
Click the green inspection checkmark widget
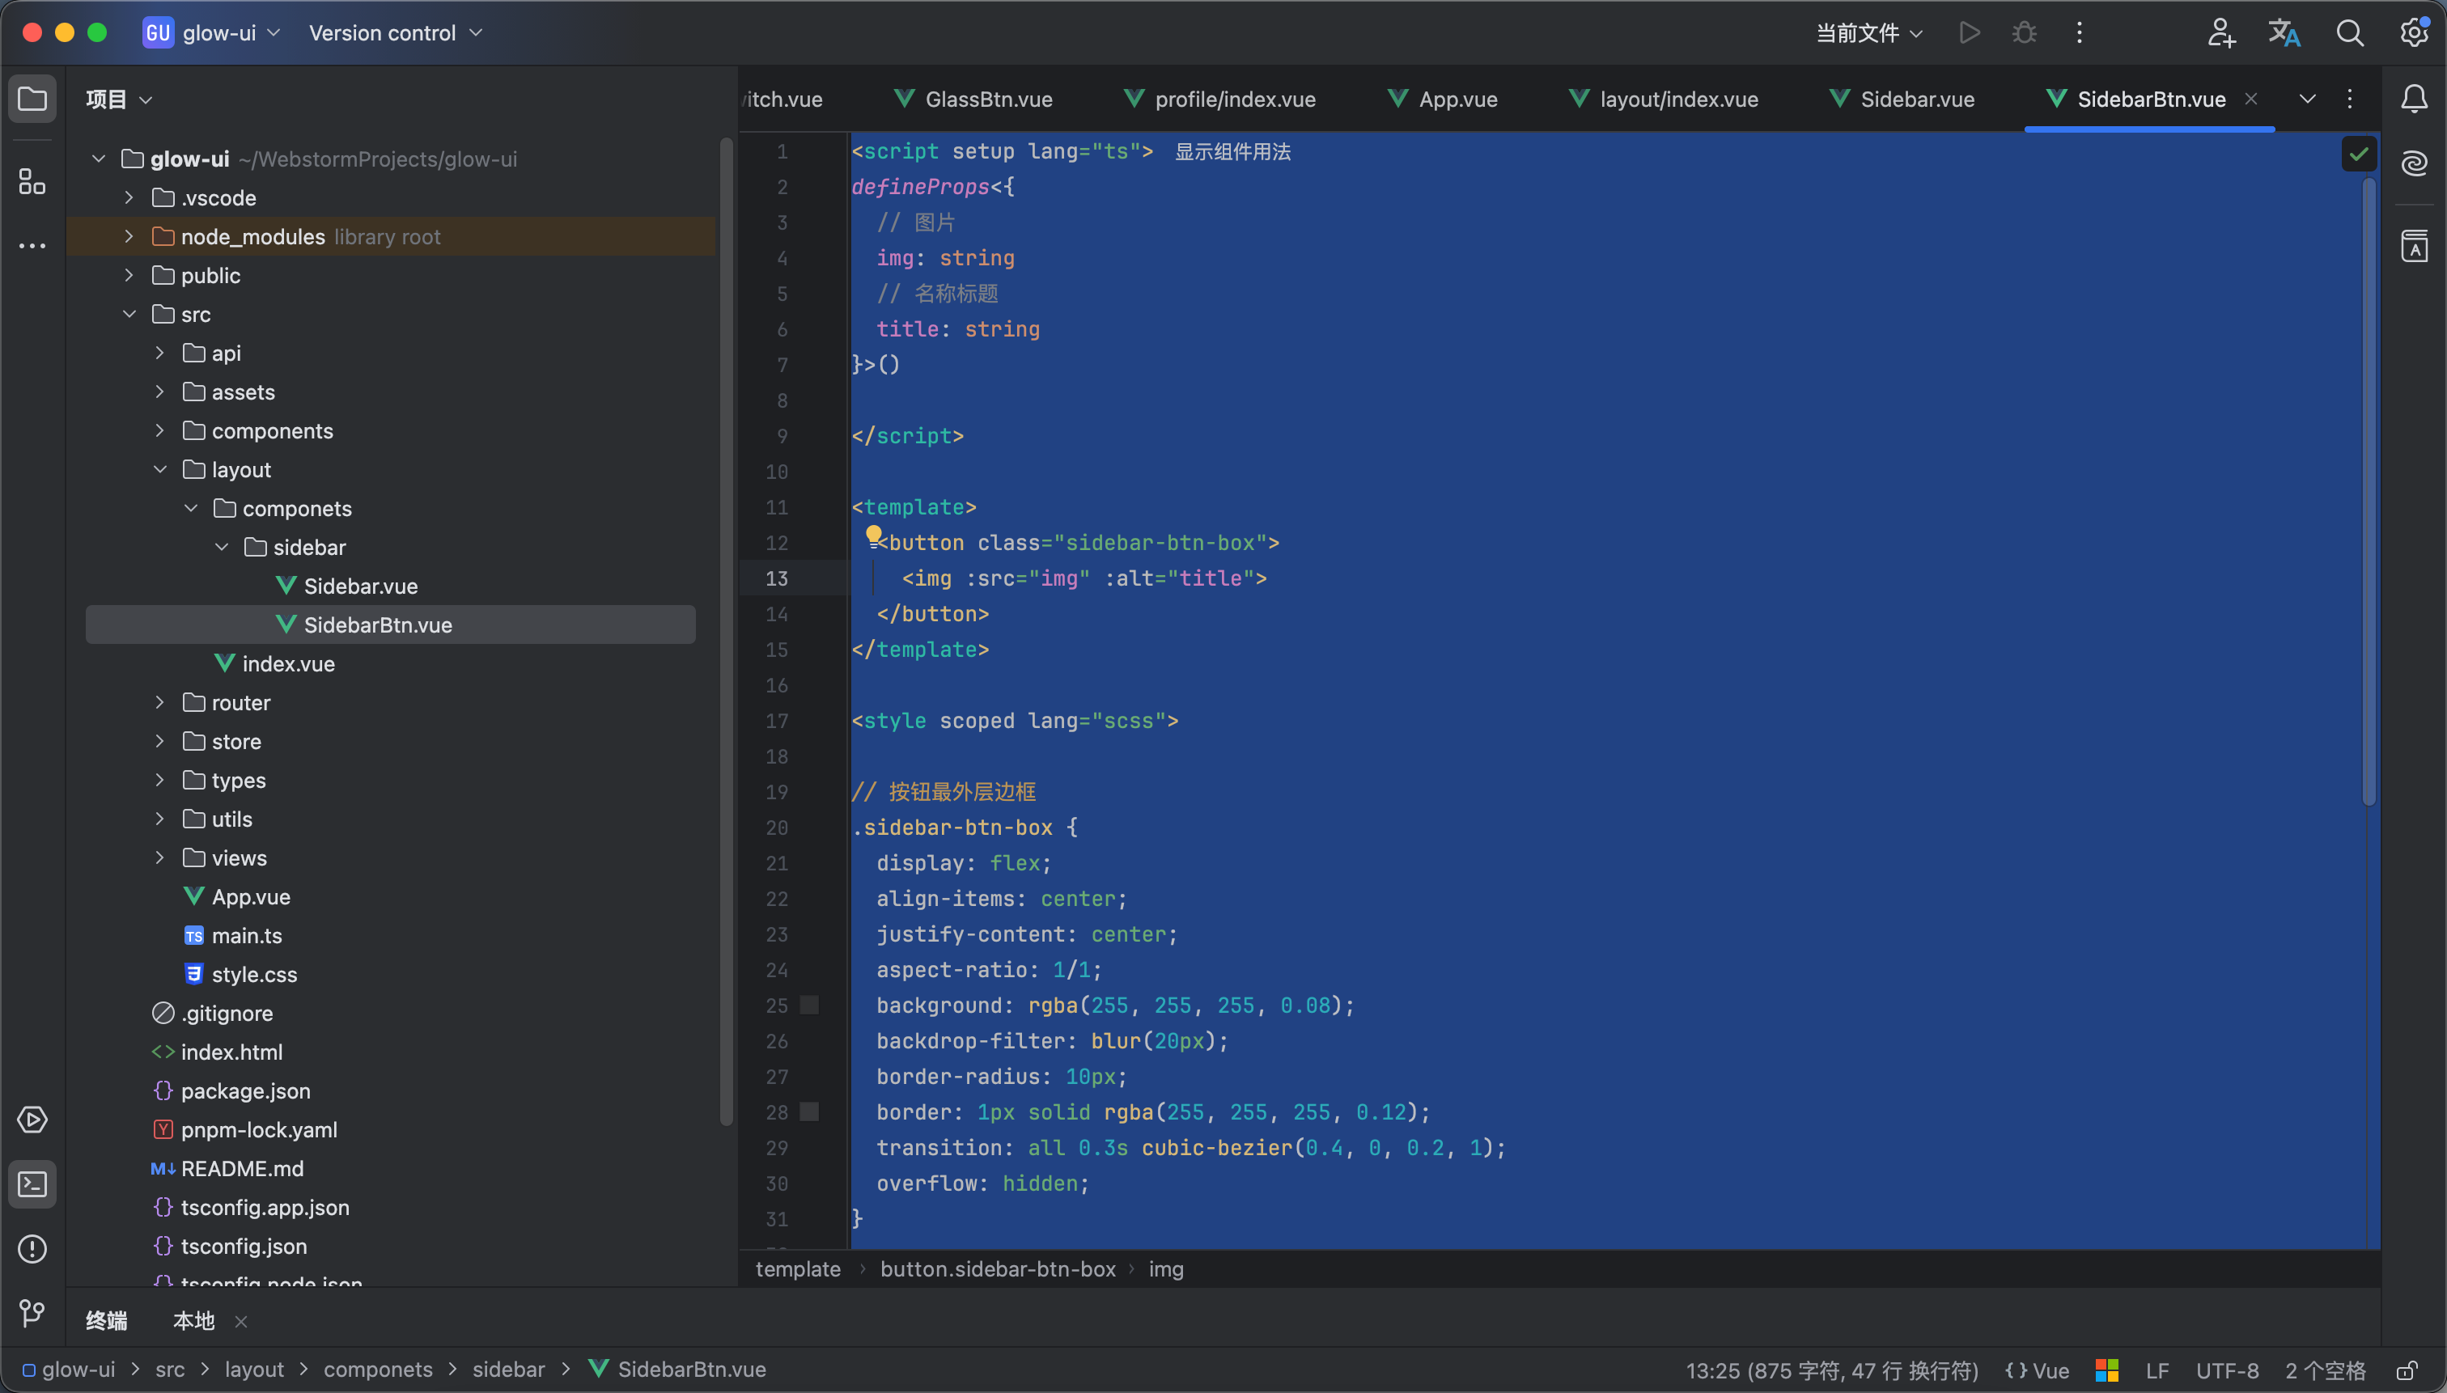coord(2358,153)
